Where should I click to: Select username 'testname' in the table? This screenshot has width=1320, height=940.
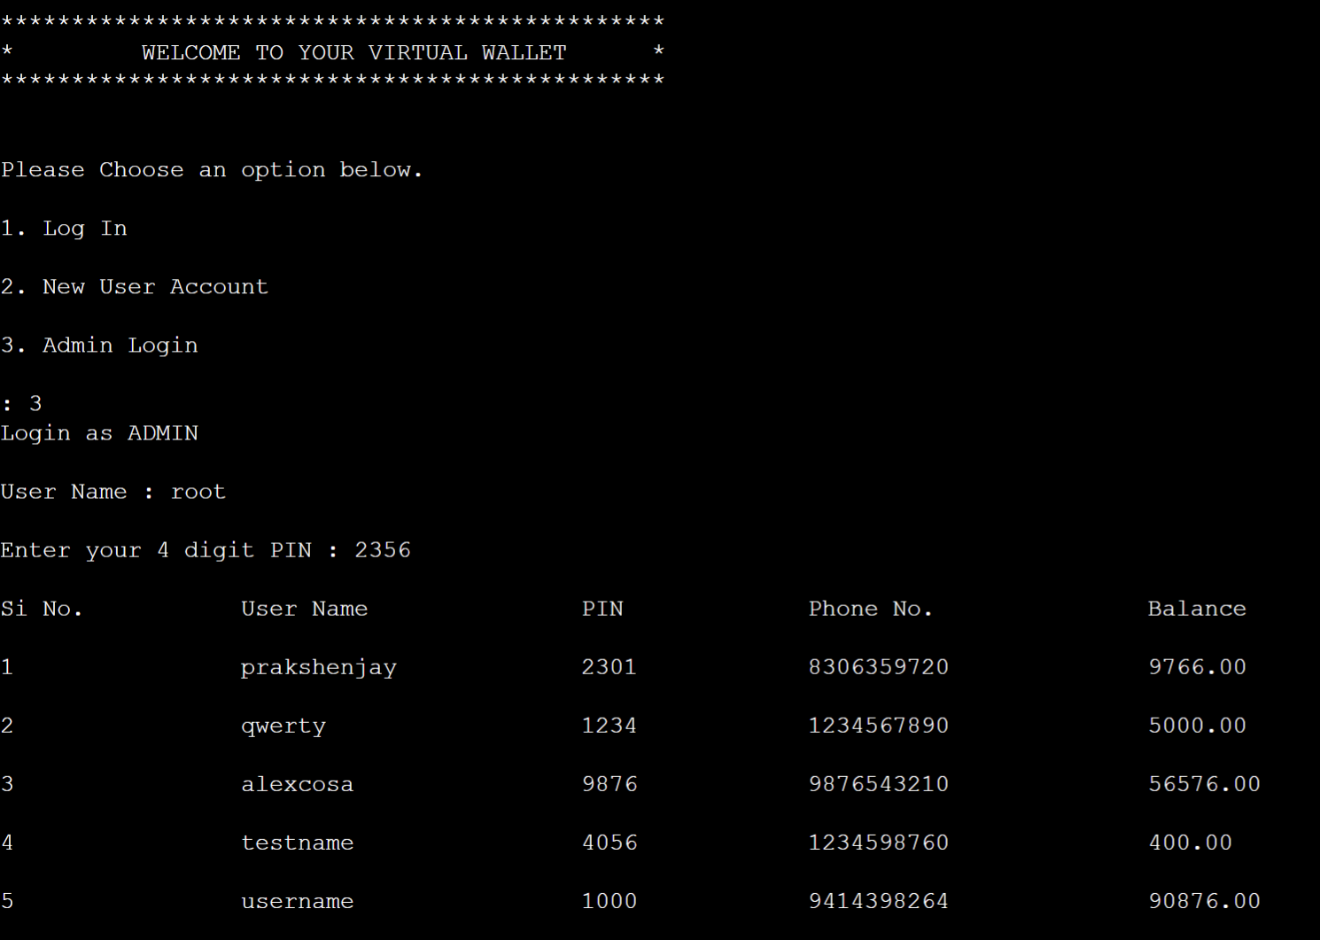[x=298, y=843]
